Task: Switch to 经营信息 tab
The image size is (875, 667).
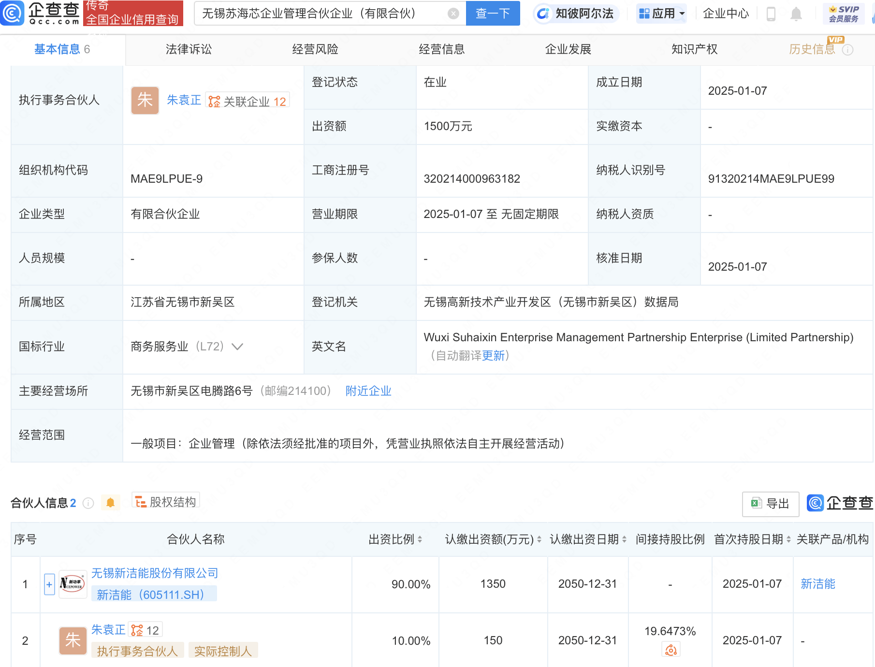Action: [442, 49]
